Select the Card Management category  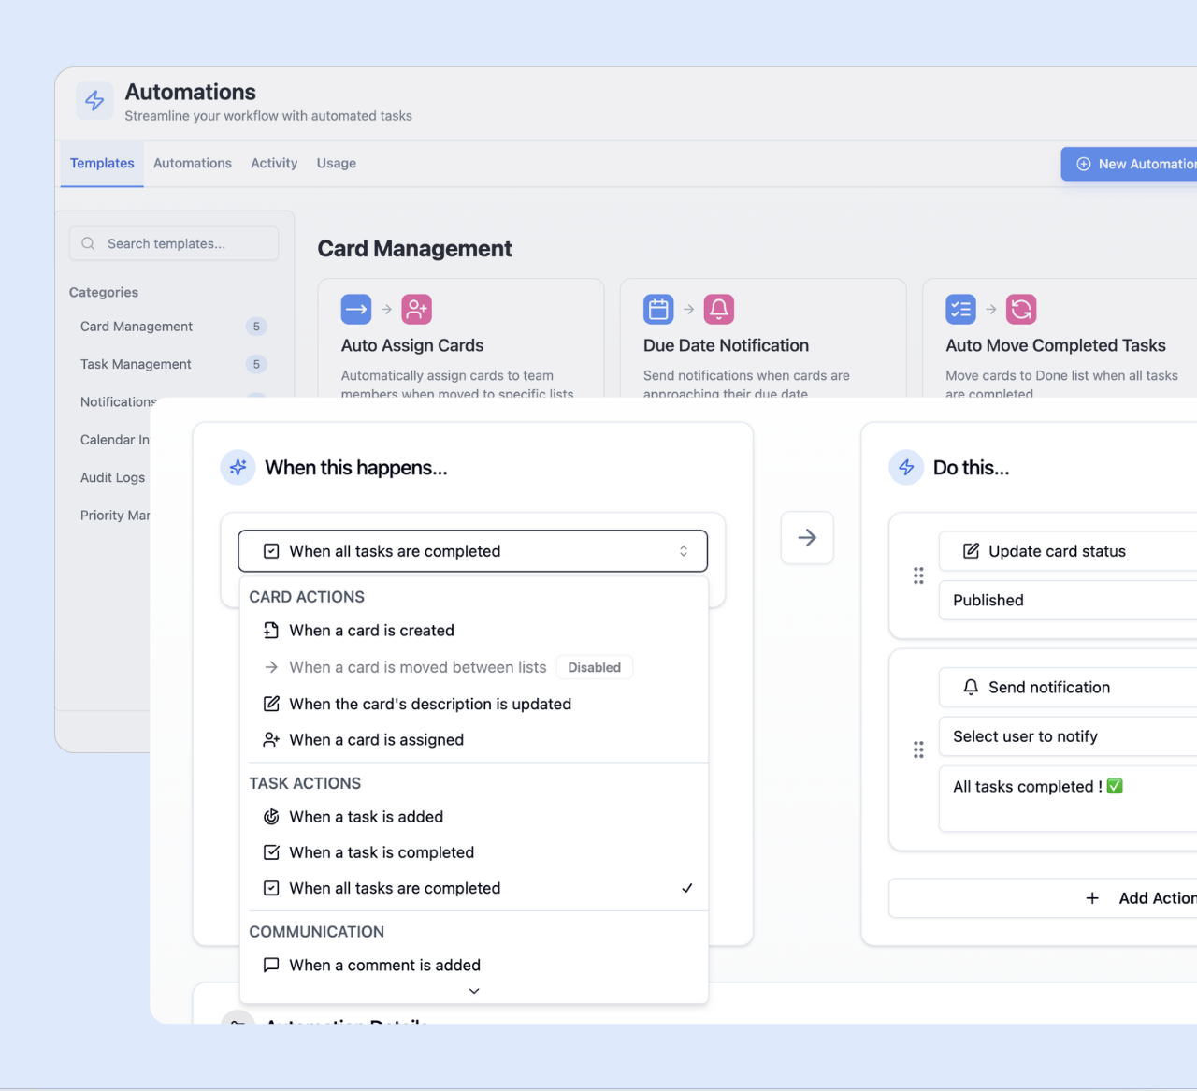point(173,327)
